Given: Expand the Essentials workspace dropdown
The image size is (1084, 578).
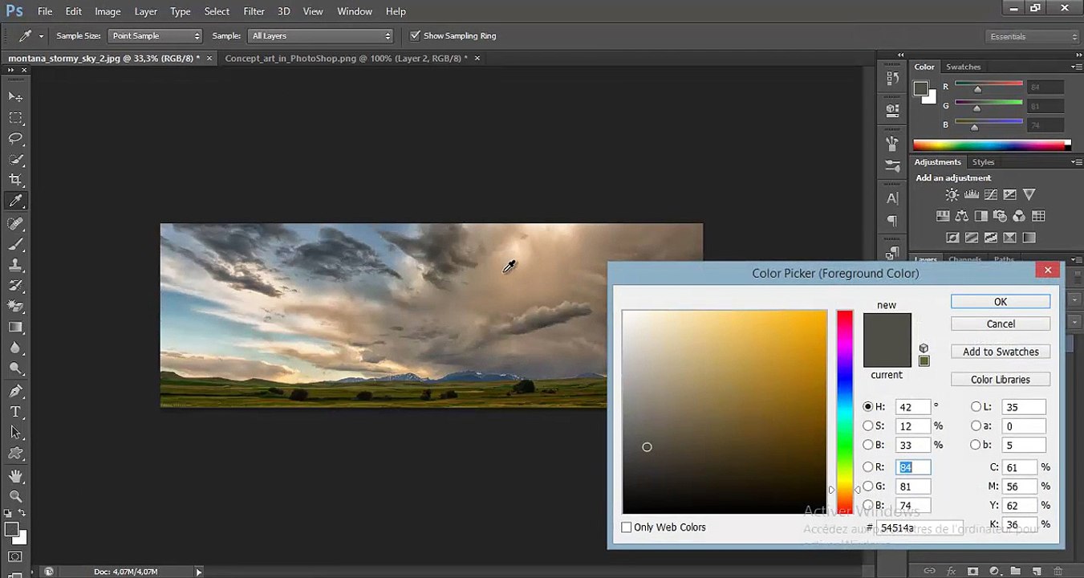Looking at the screenshot, I should [x=1033, y=37].
